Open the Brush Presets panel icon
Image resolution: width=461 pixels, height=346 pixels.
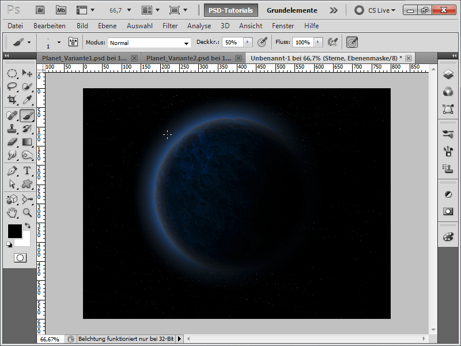448,134
